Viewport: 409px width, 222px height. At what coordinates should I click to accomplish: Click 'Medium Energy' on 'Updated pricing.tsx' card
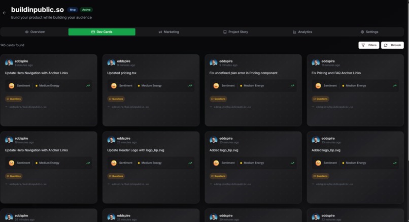click(x=151, y=86)
